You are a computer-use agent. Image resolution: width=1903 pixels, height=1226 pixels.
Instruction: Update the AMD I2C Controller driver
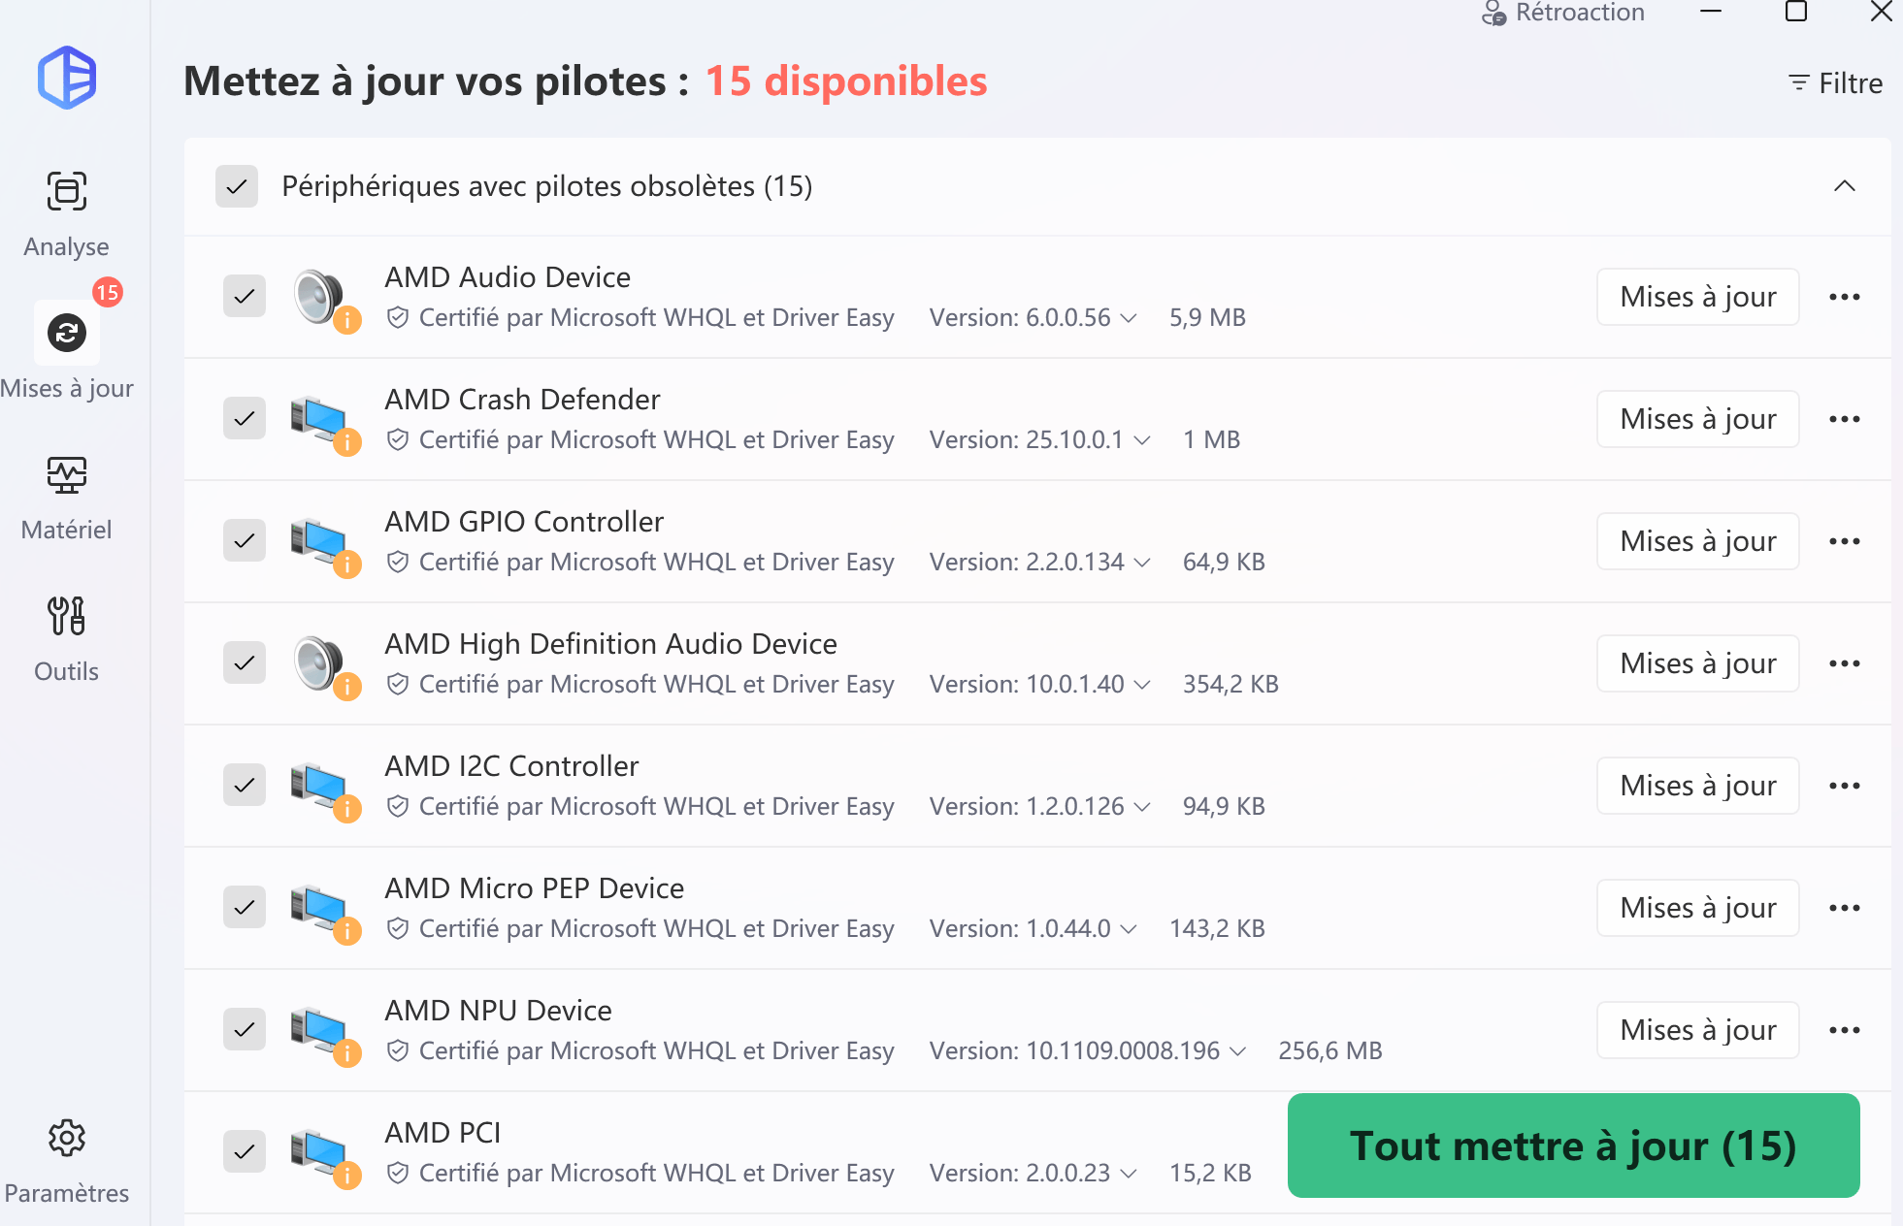(x=1698, y=786)
